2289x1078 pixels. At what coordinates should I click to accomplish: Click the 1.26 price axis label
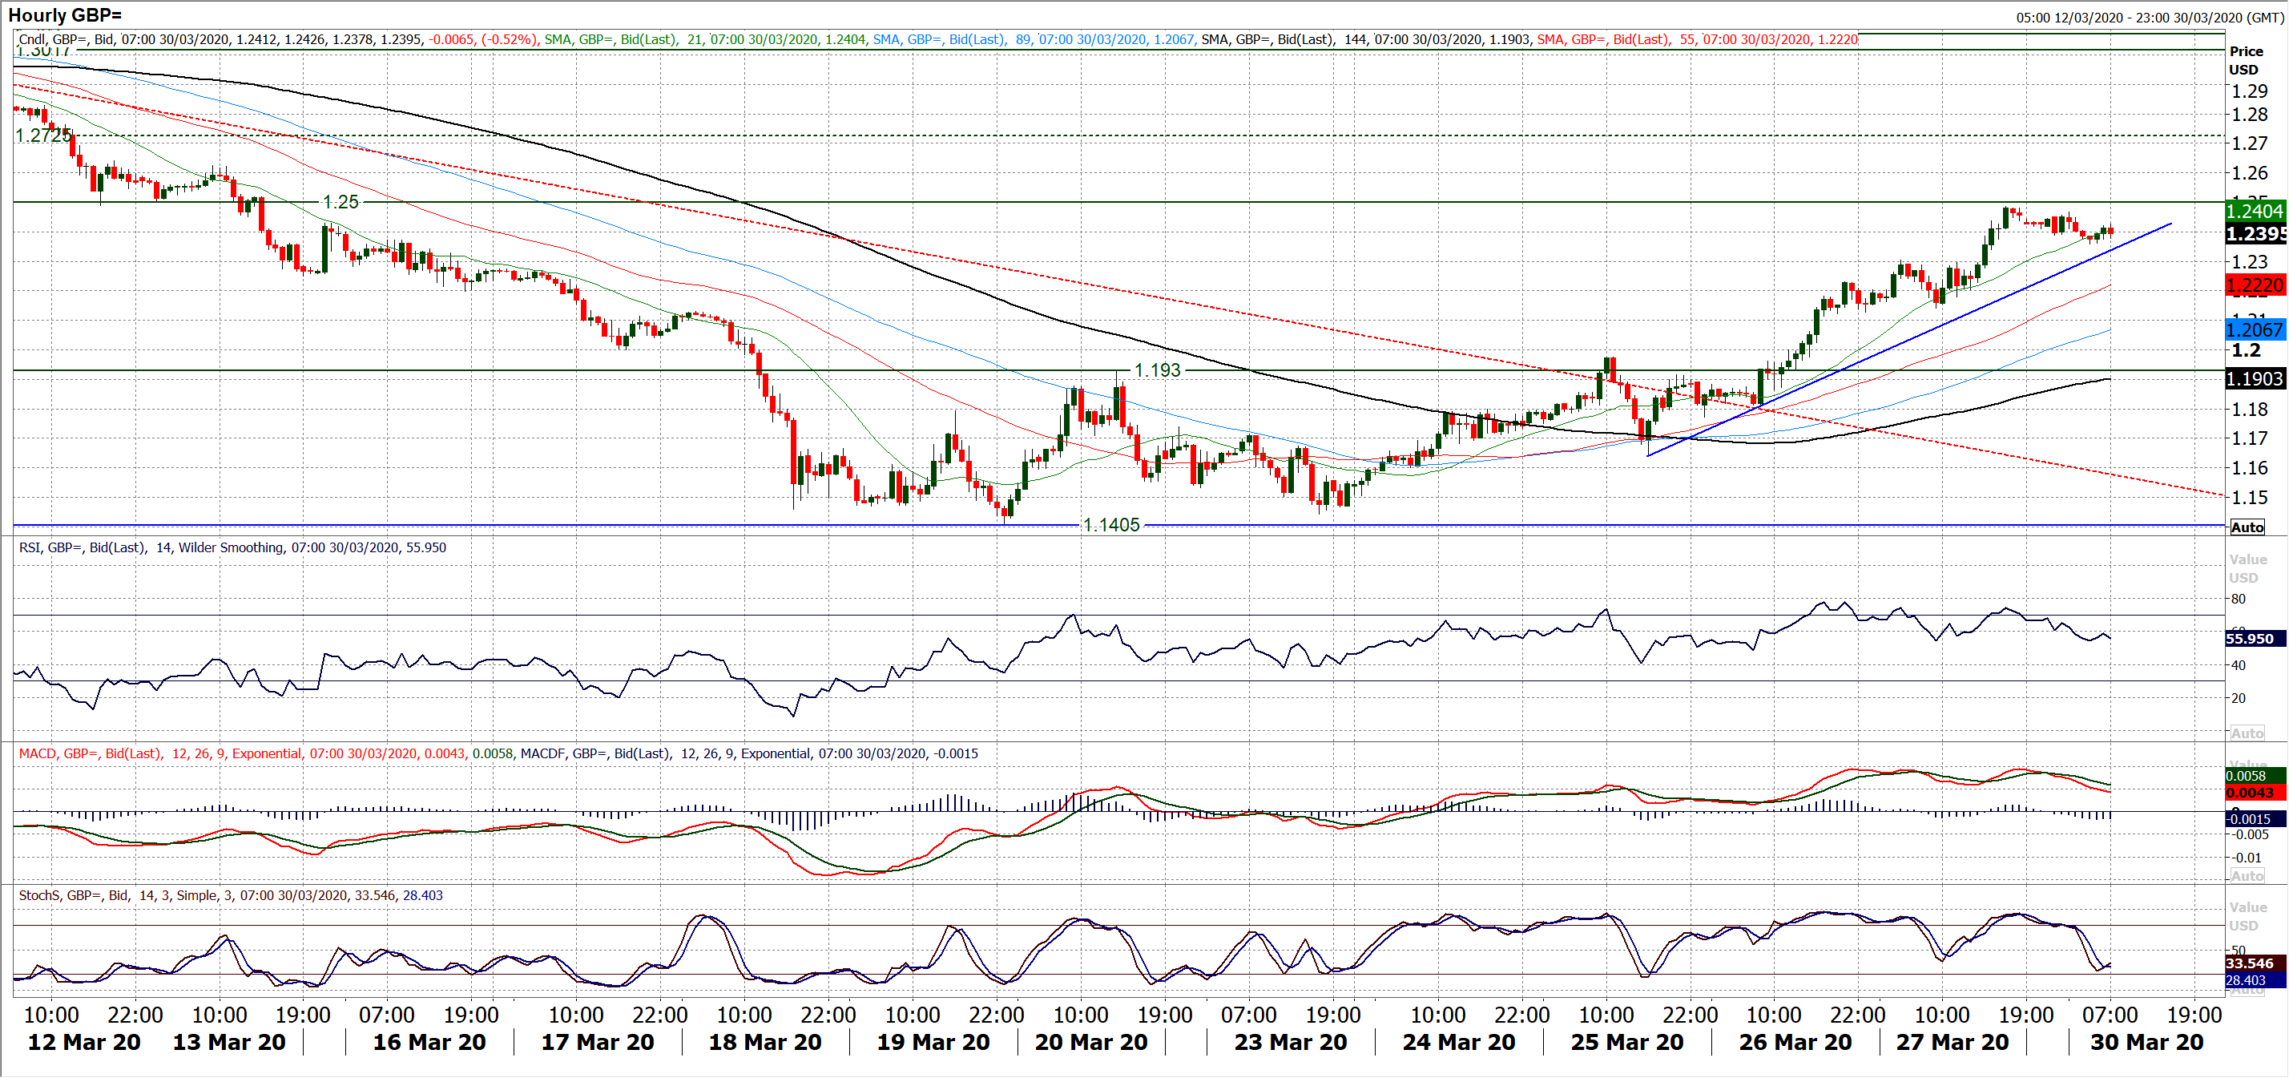pyautogui.click(x=2250, y=172)
